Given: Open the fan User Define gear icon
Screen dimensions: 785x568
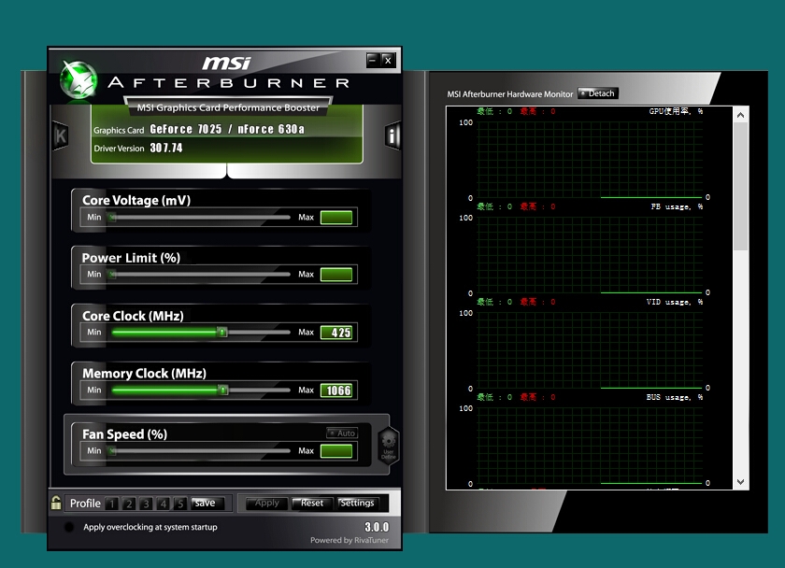Looking at the screenshot, I should pyautogui.click(x=389, y=445).
